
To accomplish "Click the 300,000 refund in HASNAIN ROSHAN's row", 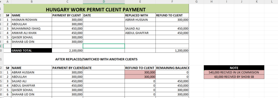I will 172,20.
